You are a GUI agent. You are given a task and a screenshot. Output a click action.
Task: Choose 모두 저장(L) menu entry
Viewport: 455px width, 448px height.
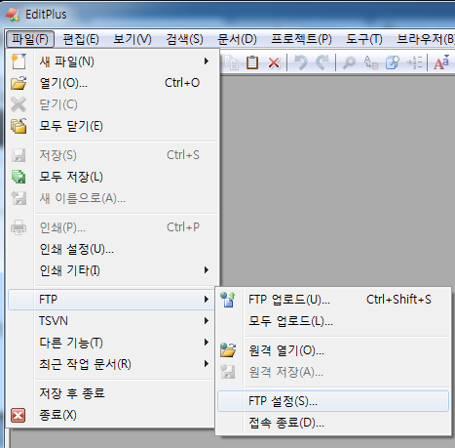pos(111,177)
